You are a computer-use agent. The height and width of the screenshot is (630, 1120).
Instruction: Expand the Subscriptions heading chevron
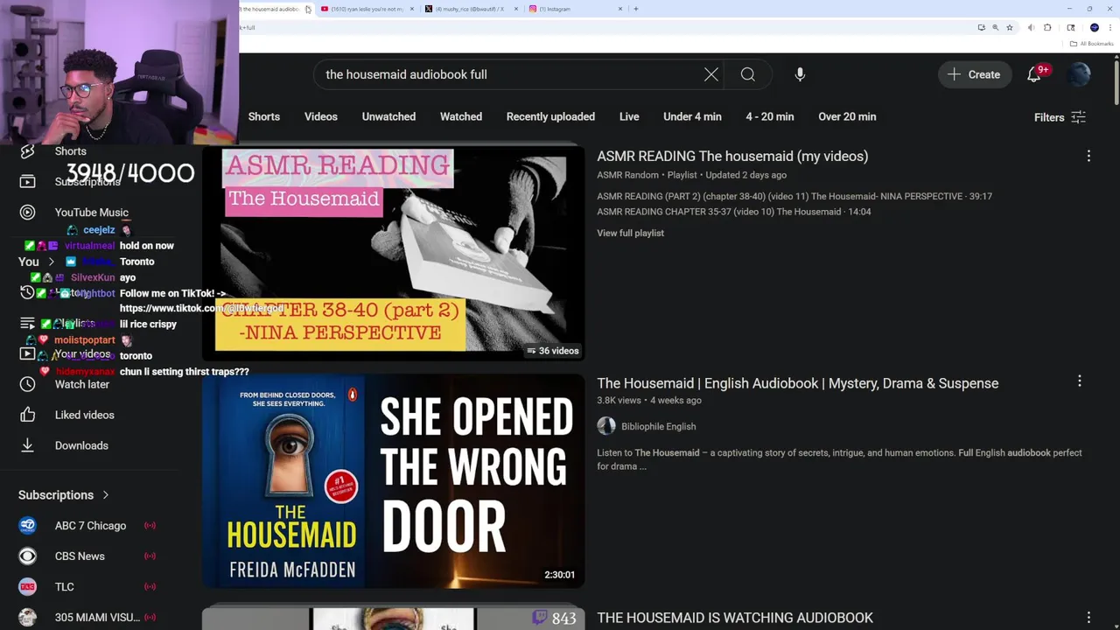[106, 495]
